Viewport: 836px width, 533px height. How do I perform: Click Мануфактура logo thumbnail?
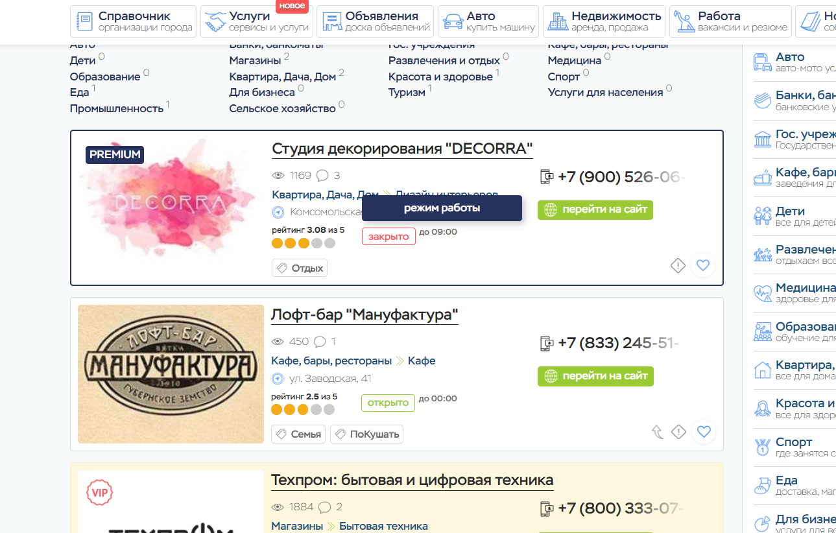pyautogui.click(x=171, y=374)
